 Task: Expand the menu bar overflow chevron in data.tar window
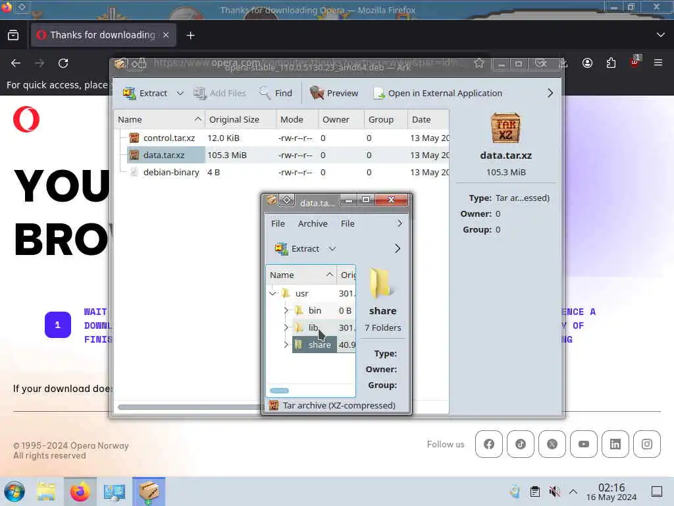(x=400, y=224)
